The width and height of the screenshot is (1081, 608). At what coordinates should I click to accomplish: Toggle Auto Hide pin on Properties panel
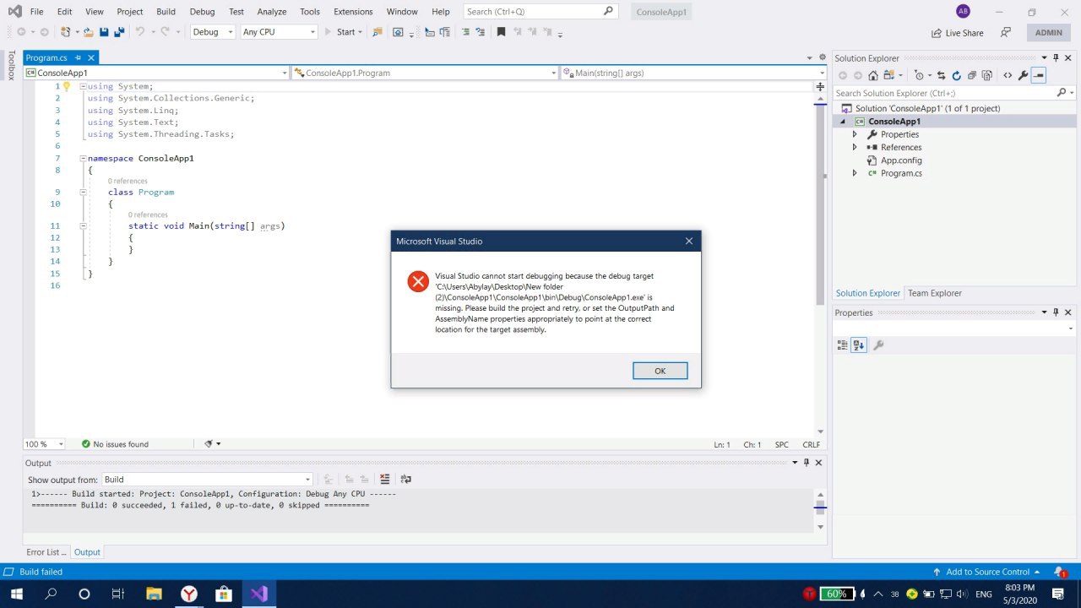(1056, 312)
